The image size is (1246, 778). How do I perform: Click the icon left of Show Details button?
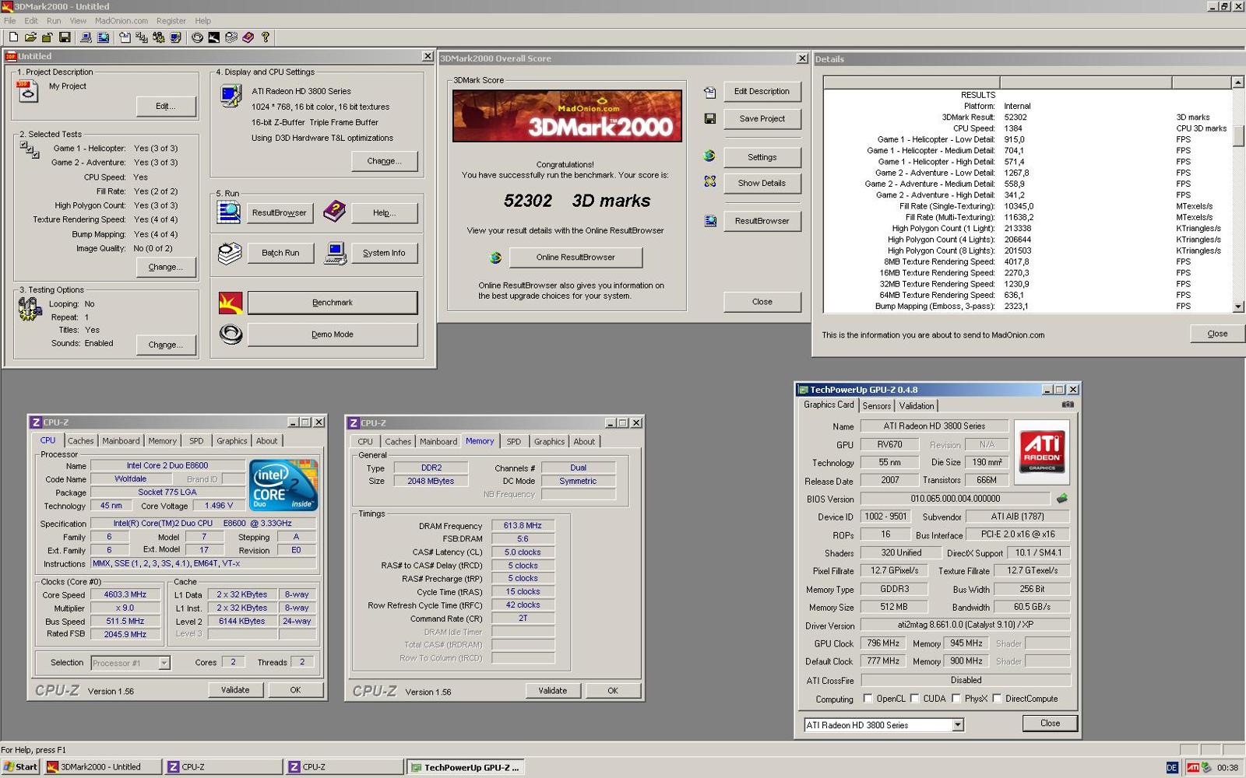coord(709,181)
